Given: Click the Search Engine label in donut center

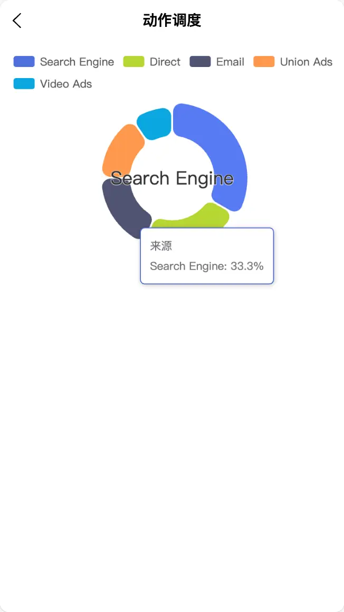Looking at the screenshot, I should tap(171, 178).
